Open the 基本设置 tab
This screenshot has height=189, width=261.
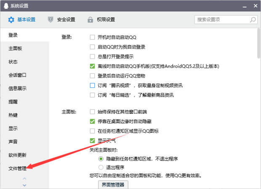point(22,20)
